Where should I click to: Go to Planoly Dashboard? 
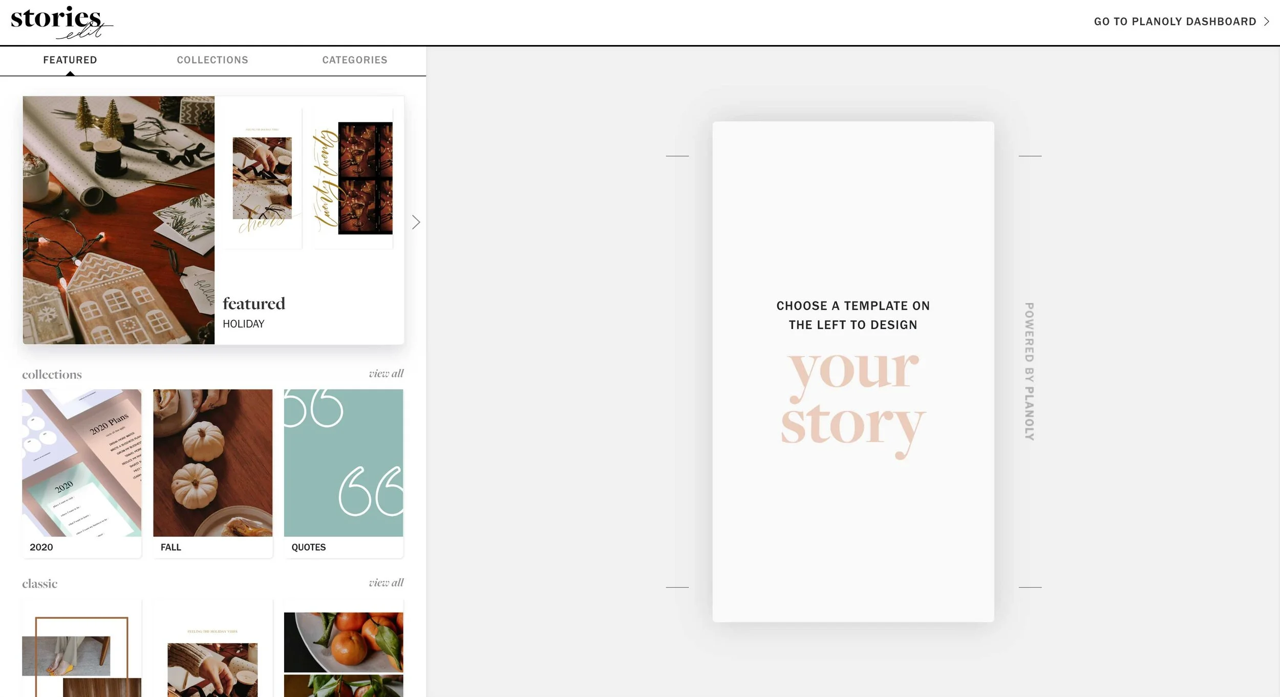[x=1175, y=21]
